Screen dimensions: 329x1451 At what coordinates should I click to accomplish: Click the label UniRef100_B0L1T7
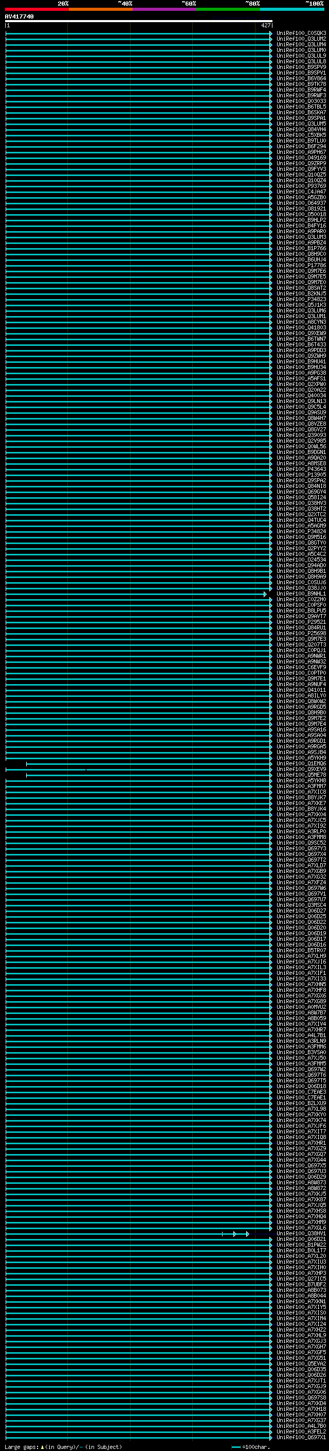301,1250
